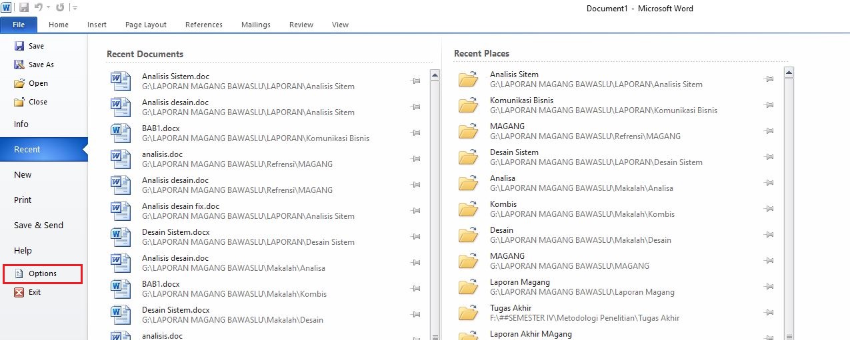Click folder icon of Laporan Magang place
Viewport: 850px width, 340px height.
click(469, 287)
